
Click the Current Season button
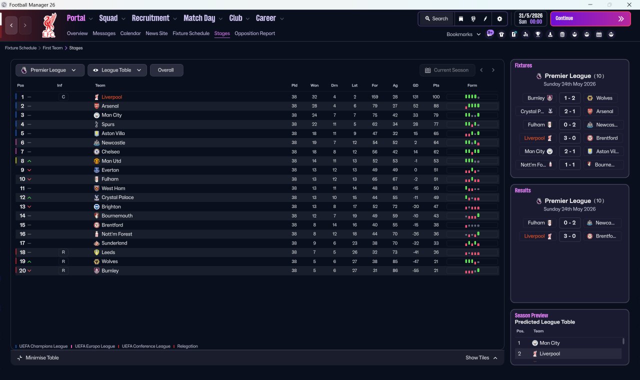click(x=447, y=70)
